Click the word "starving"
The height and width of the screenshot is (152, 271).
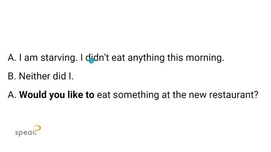[x=59, y=58]
